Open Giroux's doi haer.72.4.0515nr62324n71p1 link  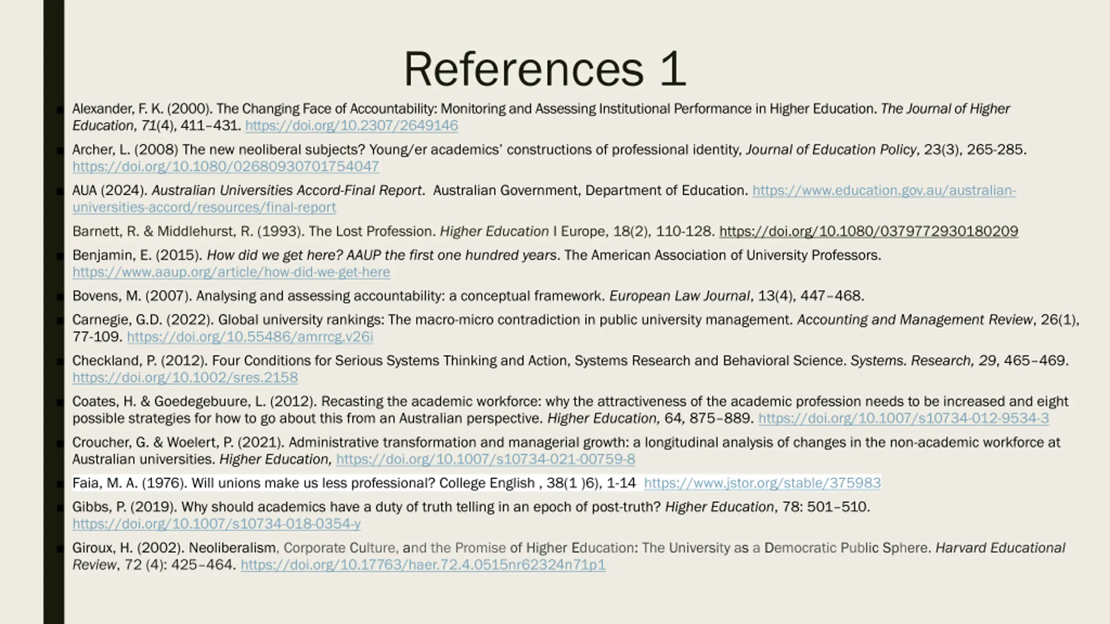pos(423,565)
